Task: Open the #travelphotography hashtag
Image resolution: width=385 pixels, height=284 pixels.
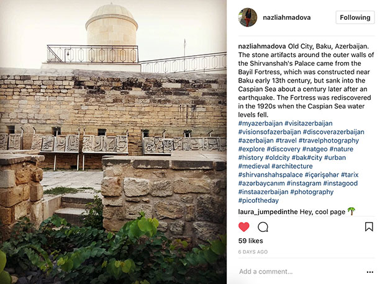Action: 328,140
